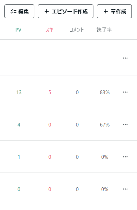
Task: Click the checklist icon in 編集 button
Action: (x=13, y=11)
